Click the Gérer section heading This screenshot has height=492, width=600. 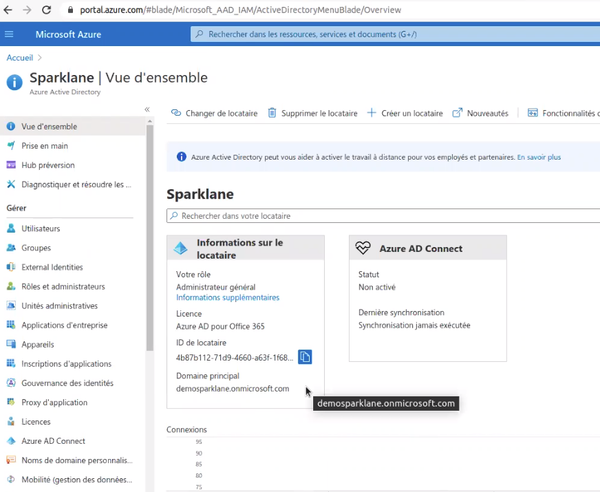[x=17, y=208]
